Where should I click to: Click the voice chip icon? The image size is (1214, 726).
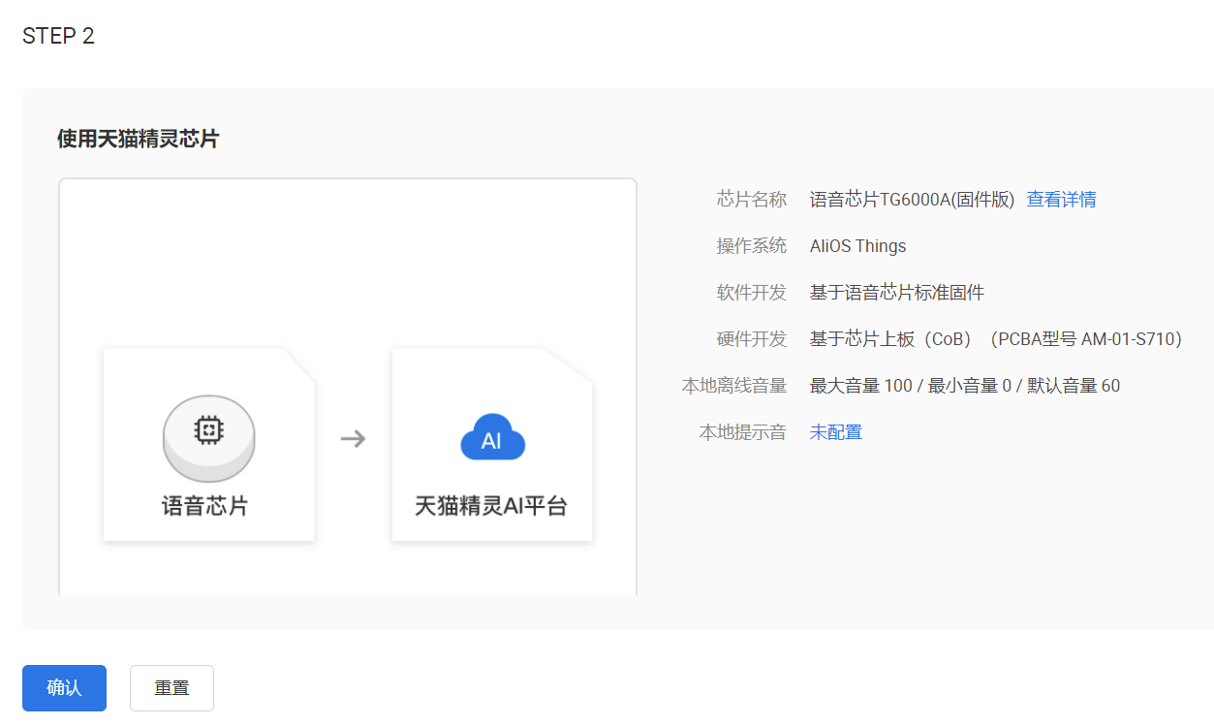click(208, 438)
